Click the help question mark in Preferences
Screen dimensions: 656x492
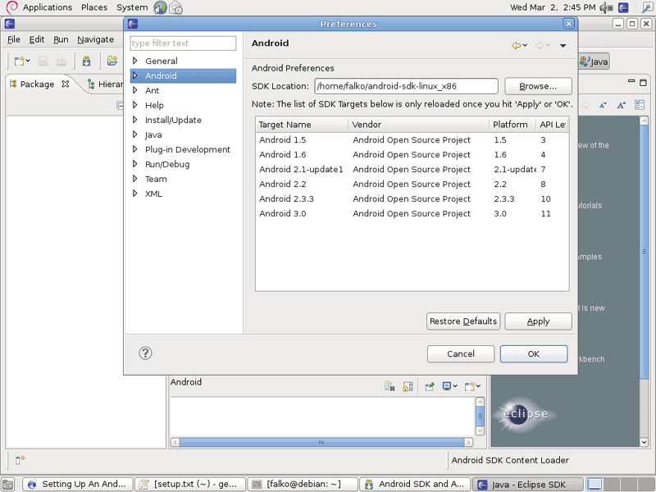pyautogui.click(x=145, y=353)
